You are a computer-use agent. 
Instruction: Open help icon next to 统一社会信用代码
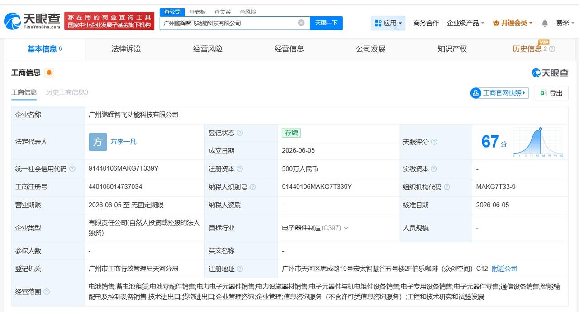pos(72,169)
